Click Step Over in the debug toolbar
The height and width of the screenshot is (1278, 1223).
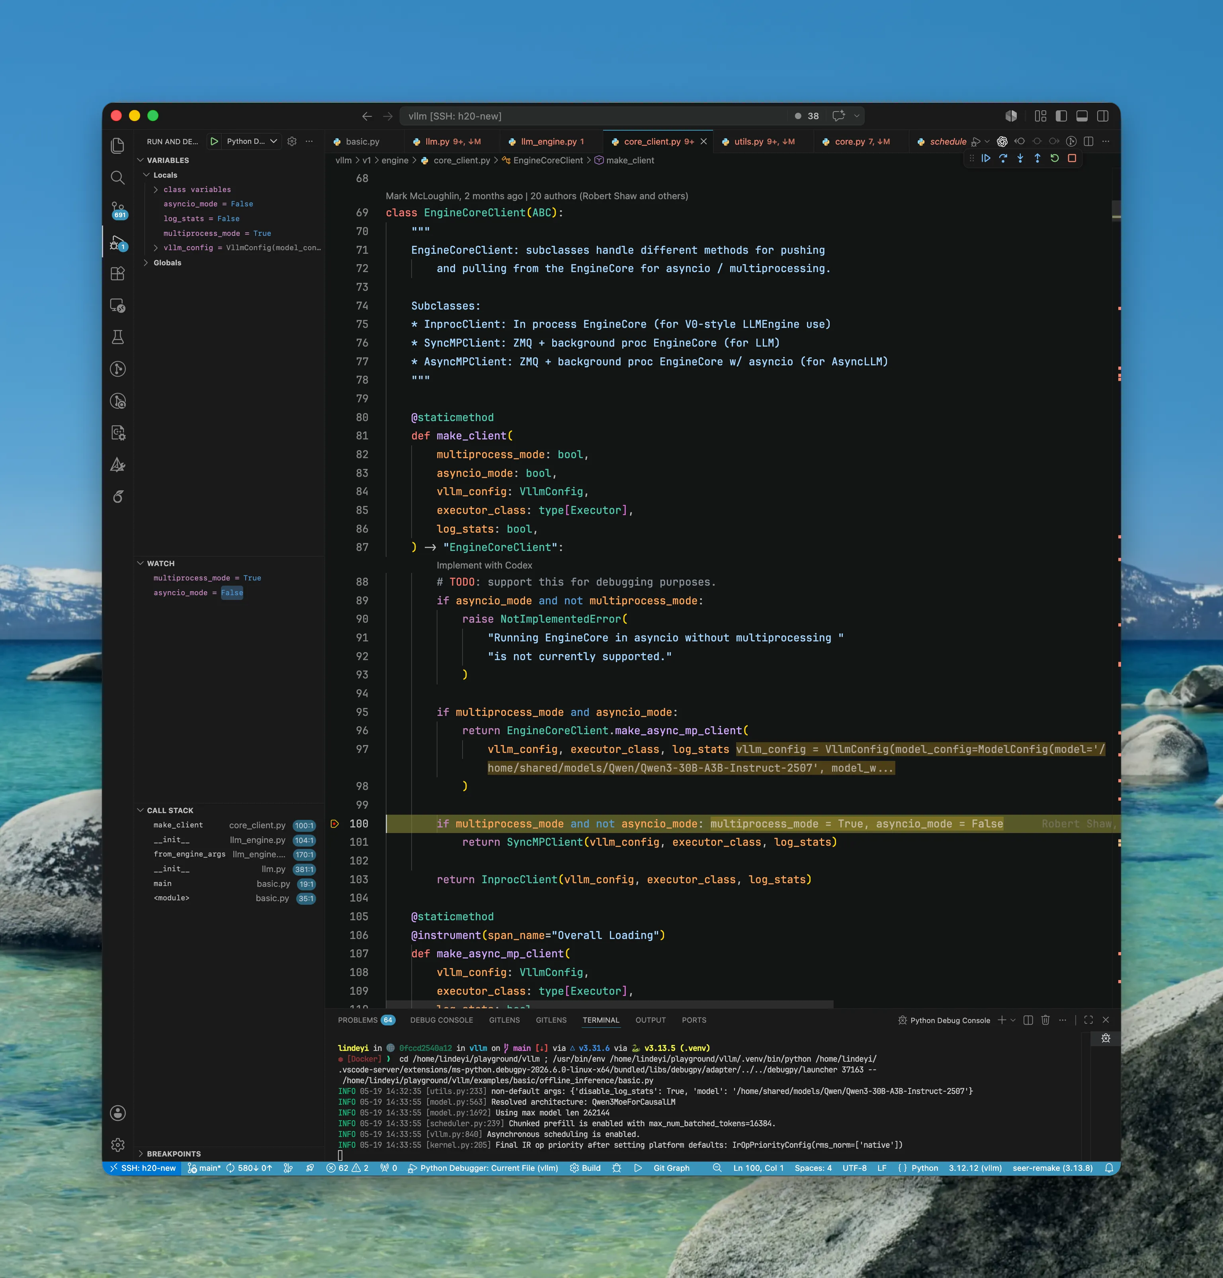point(1003,159)
